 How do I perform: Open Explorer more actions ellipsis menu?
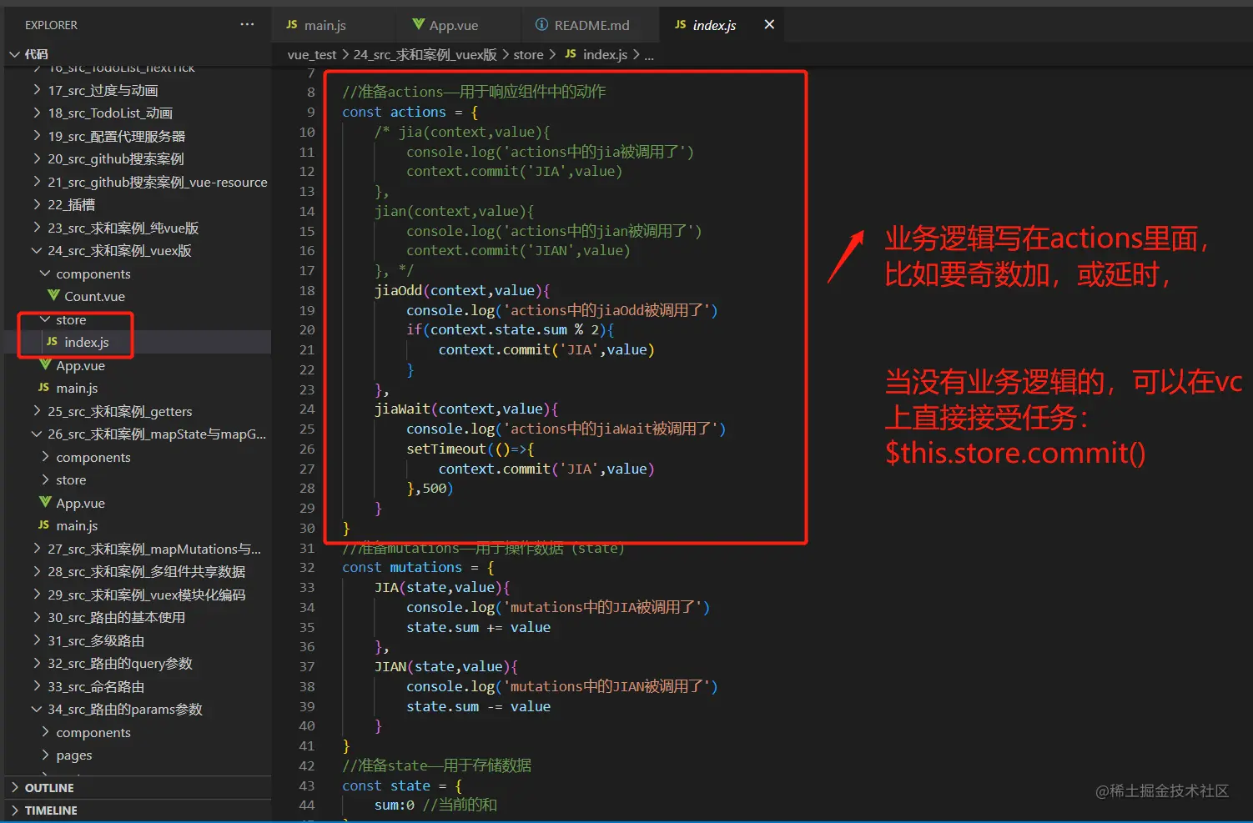(x=247, y=25)
